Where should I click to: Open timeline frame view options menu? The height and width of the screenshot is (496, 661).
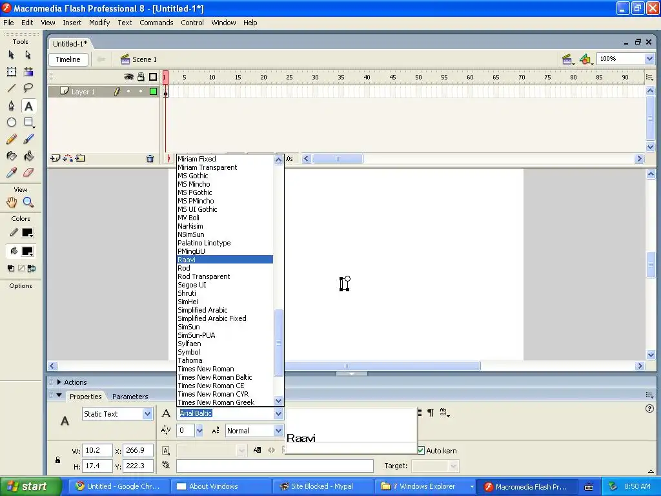tap(649, 77)
